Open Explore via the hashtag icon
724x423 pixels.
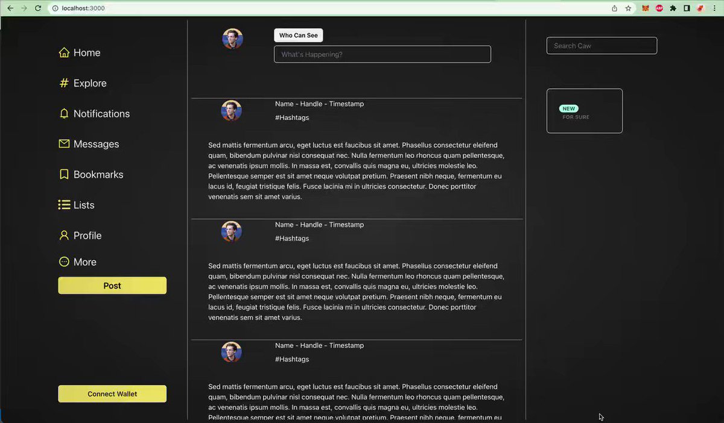tap(64, 83)
